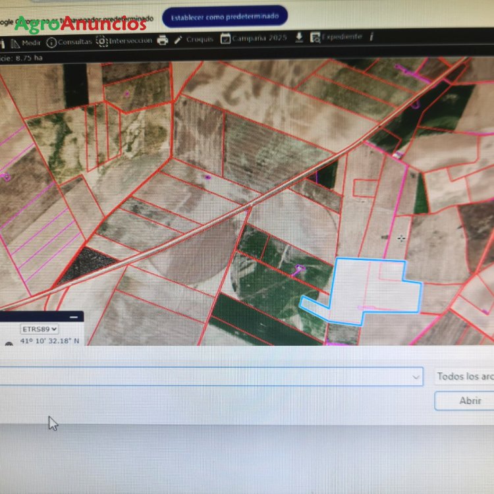Expand the file name combo box arrow

point(416,377)
